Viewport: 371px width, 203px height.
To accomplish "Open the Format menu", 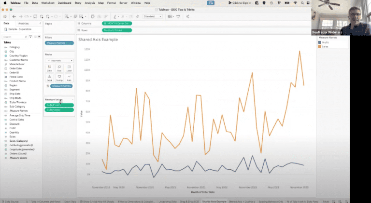I will (x=112, y=3).
